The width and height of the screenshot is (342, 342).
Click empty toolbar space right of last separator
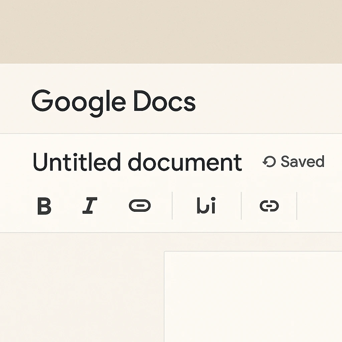[x=319, y=206]
